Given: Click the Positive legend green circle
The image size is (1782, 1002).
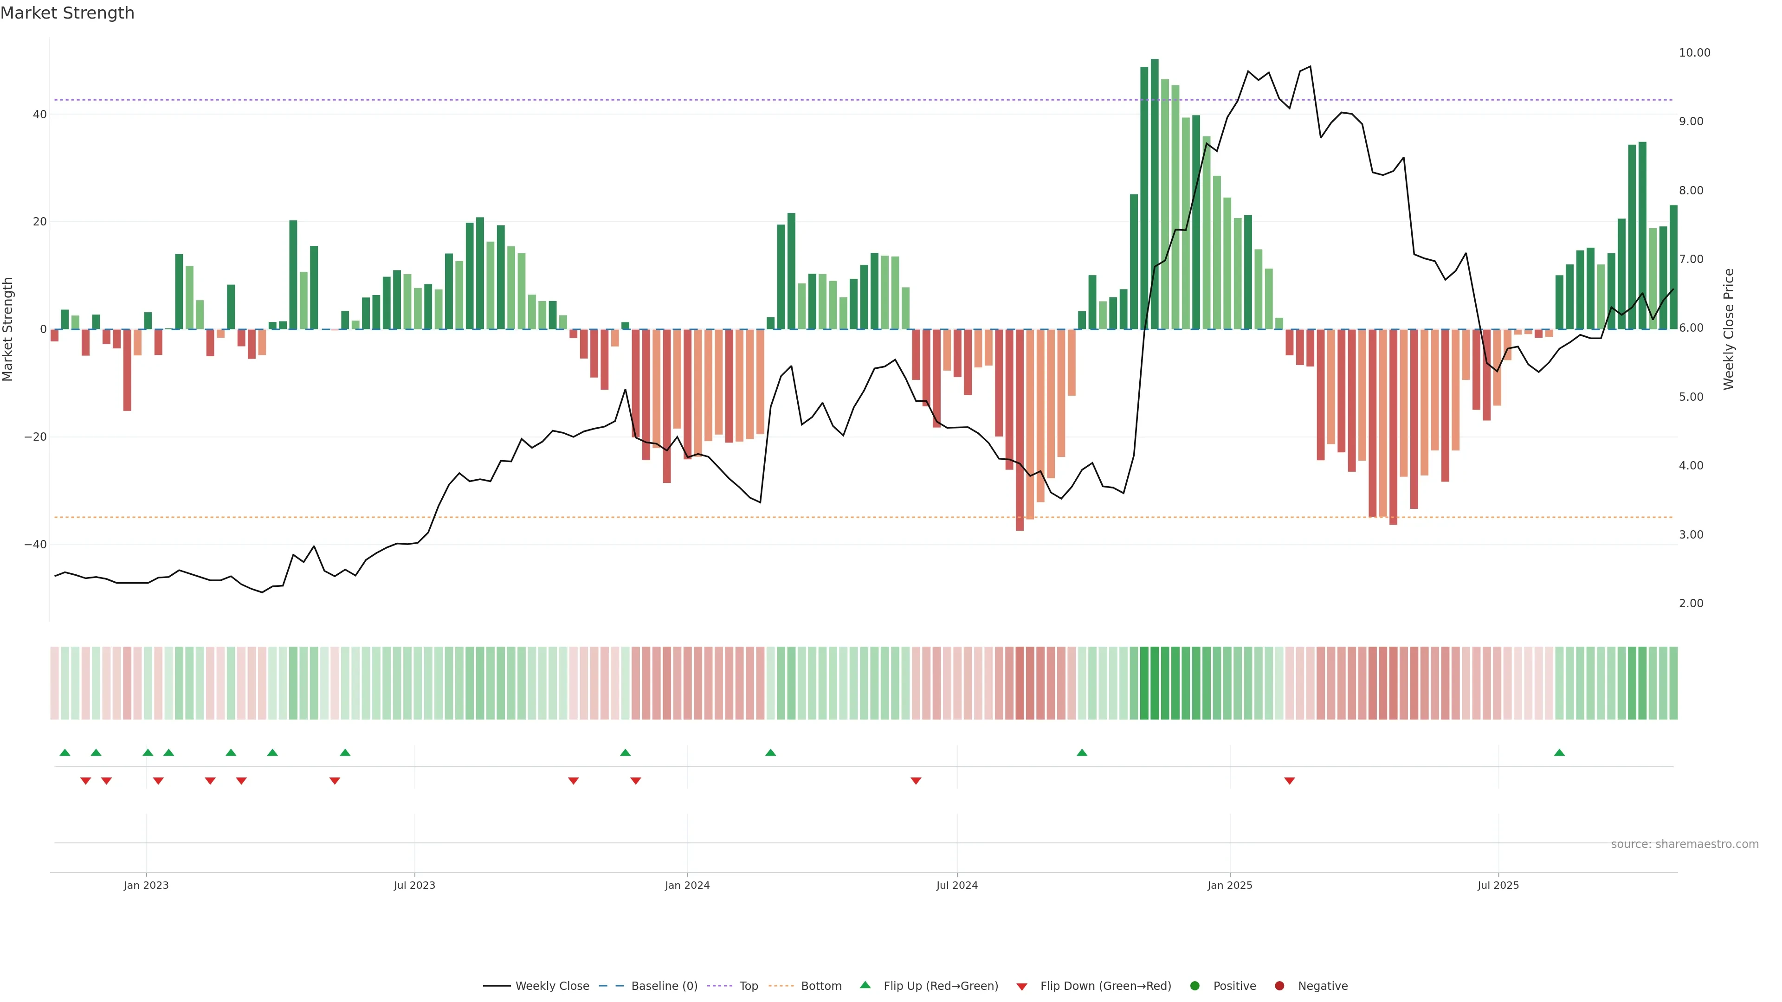Looking at the screenshot, I should 1194,986.
